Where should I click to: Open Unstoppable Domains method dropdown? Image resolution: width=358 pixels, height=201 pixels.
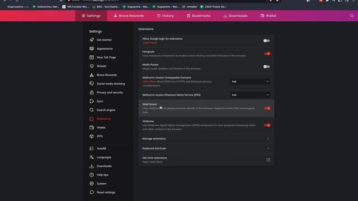(x=250, y=82)
